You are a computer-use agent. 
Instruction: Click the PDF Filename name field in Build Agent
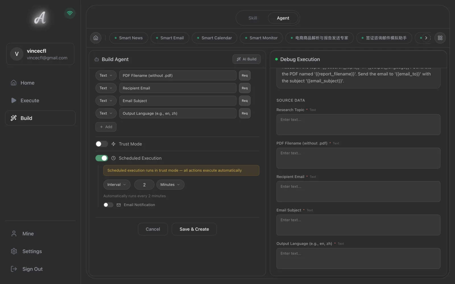pos(178,76)
